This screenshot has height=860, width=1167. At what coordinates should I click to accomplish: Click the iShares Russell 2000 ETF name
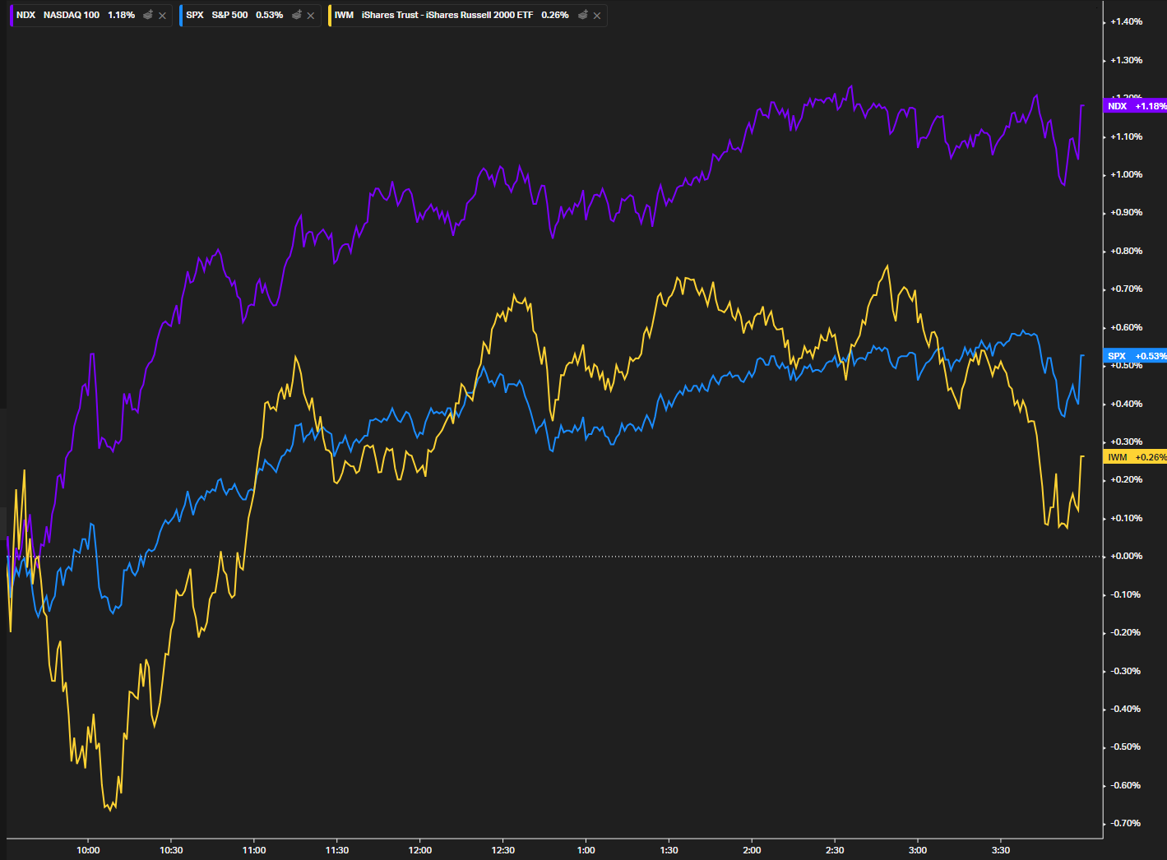[447, 15]
